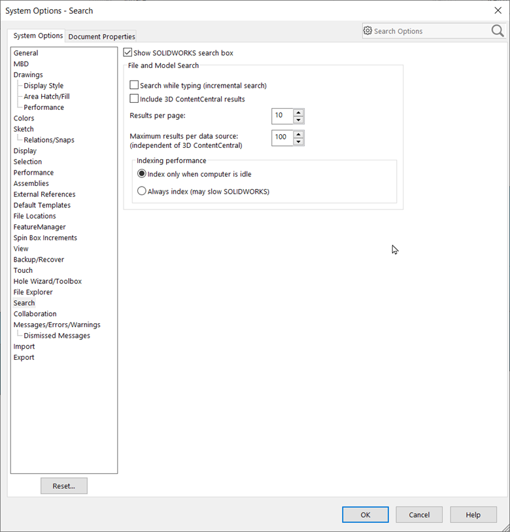Open Hole Wizard/Toolbox settings
510x532 pixels.
[48, 281]
